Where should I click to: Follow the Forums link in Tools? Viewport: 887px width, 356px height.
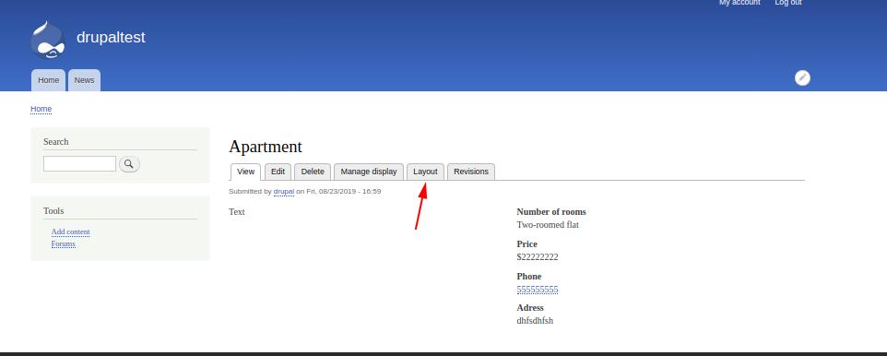[x=64, y=243]
